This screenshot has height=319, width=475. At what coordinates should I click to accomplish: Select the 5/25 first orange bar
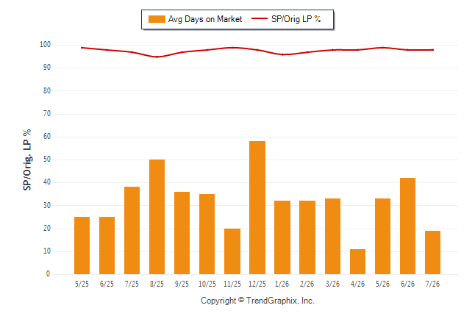pyautogui.click(x=82, y=245)
